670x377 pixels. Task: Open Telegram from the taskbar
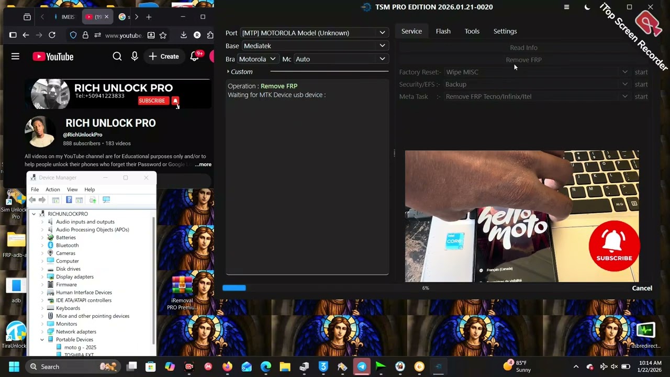[x=362, y=367]
